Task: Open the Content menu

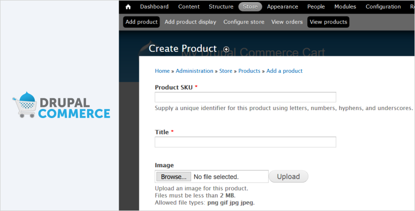Action: tap(189, 7)
